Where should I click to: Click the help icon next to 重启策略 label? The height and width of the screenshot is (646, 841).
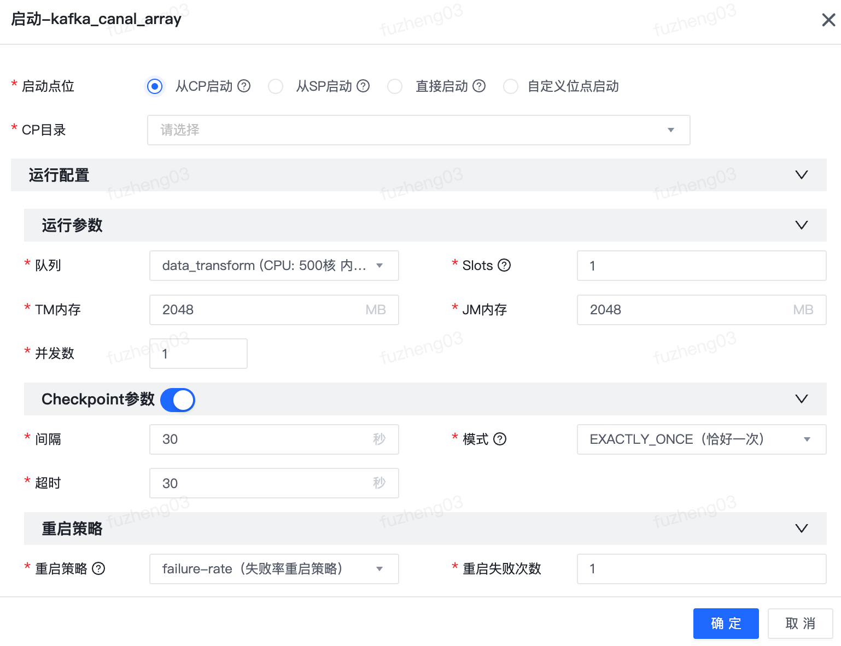click(99, 568)
